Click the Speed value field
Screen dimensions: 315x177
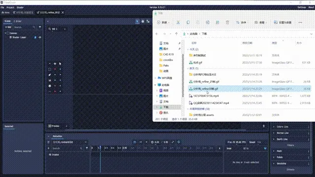[259, 142]
